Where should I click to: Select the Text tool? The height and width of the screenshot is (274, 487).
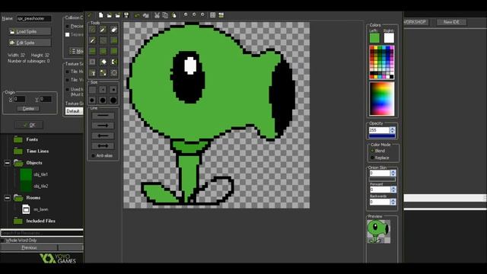93,73
